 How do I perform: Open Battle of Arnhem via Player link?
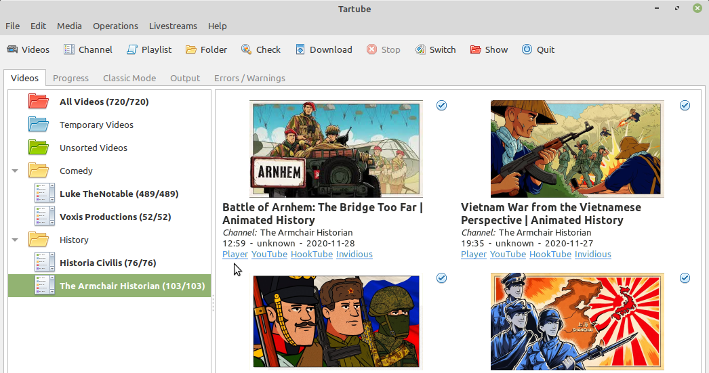(x=235, y=254)
